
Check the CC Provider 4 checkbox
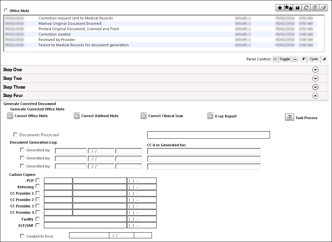38,212
